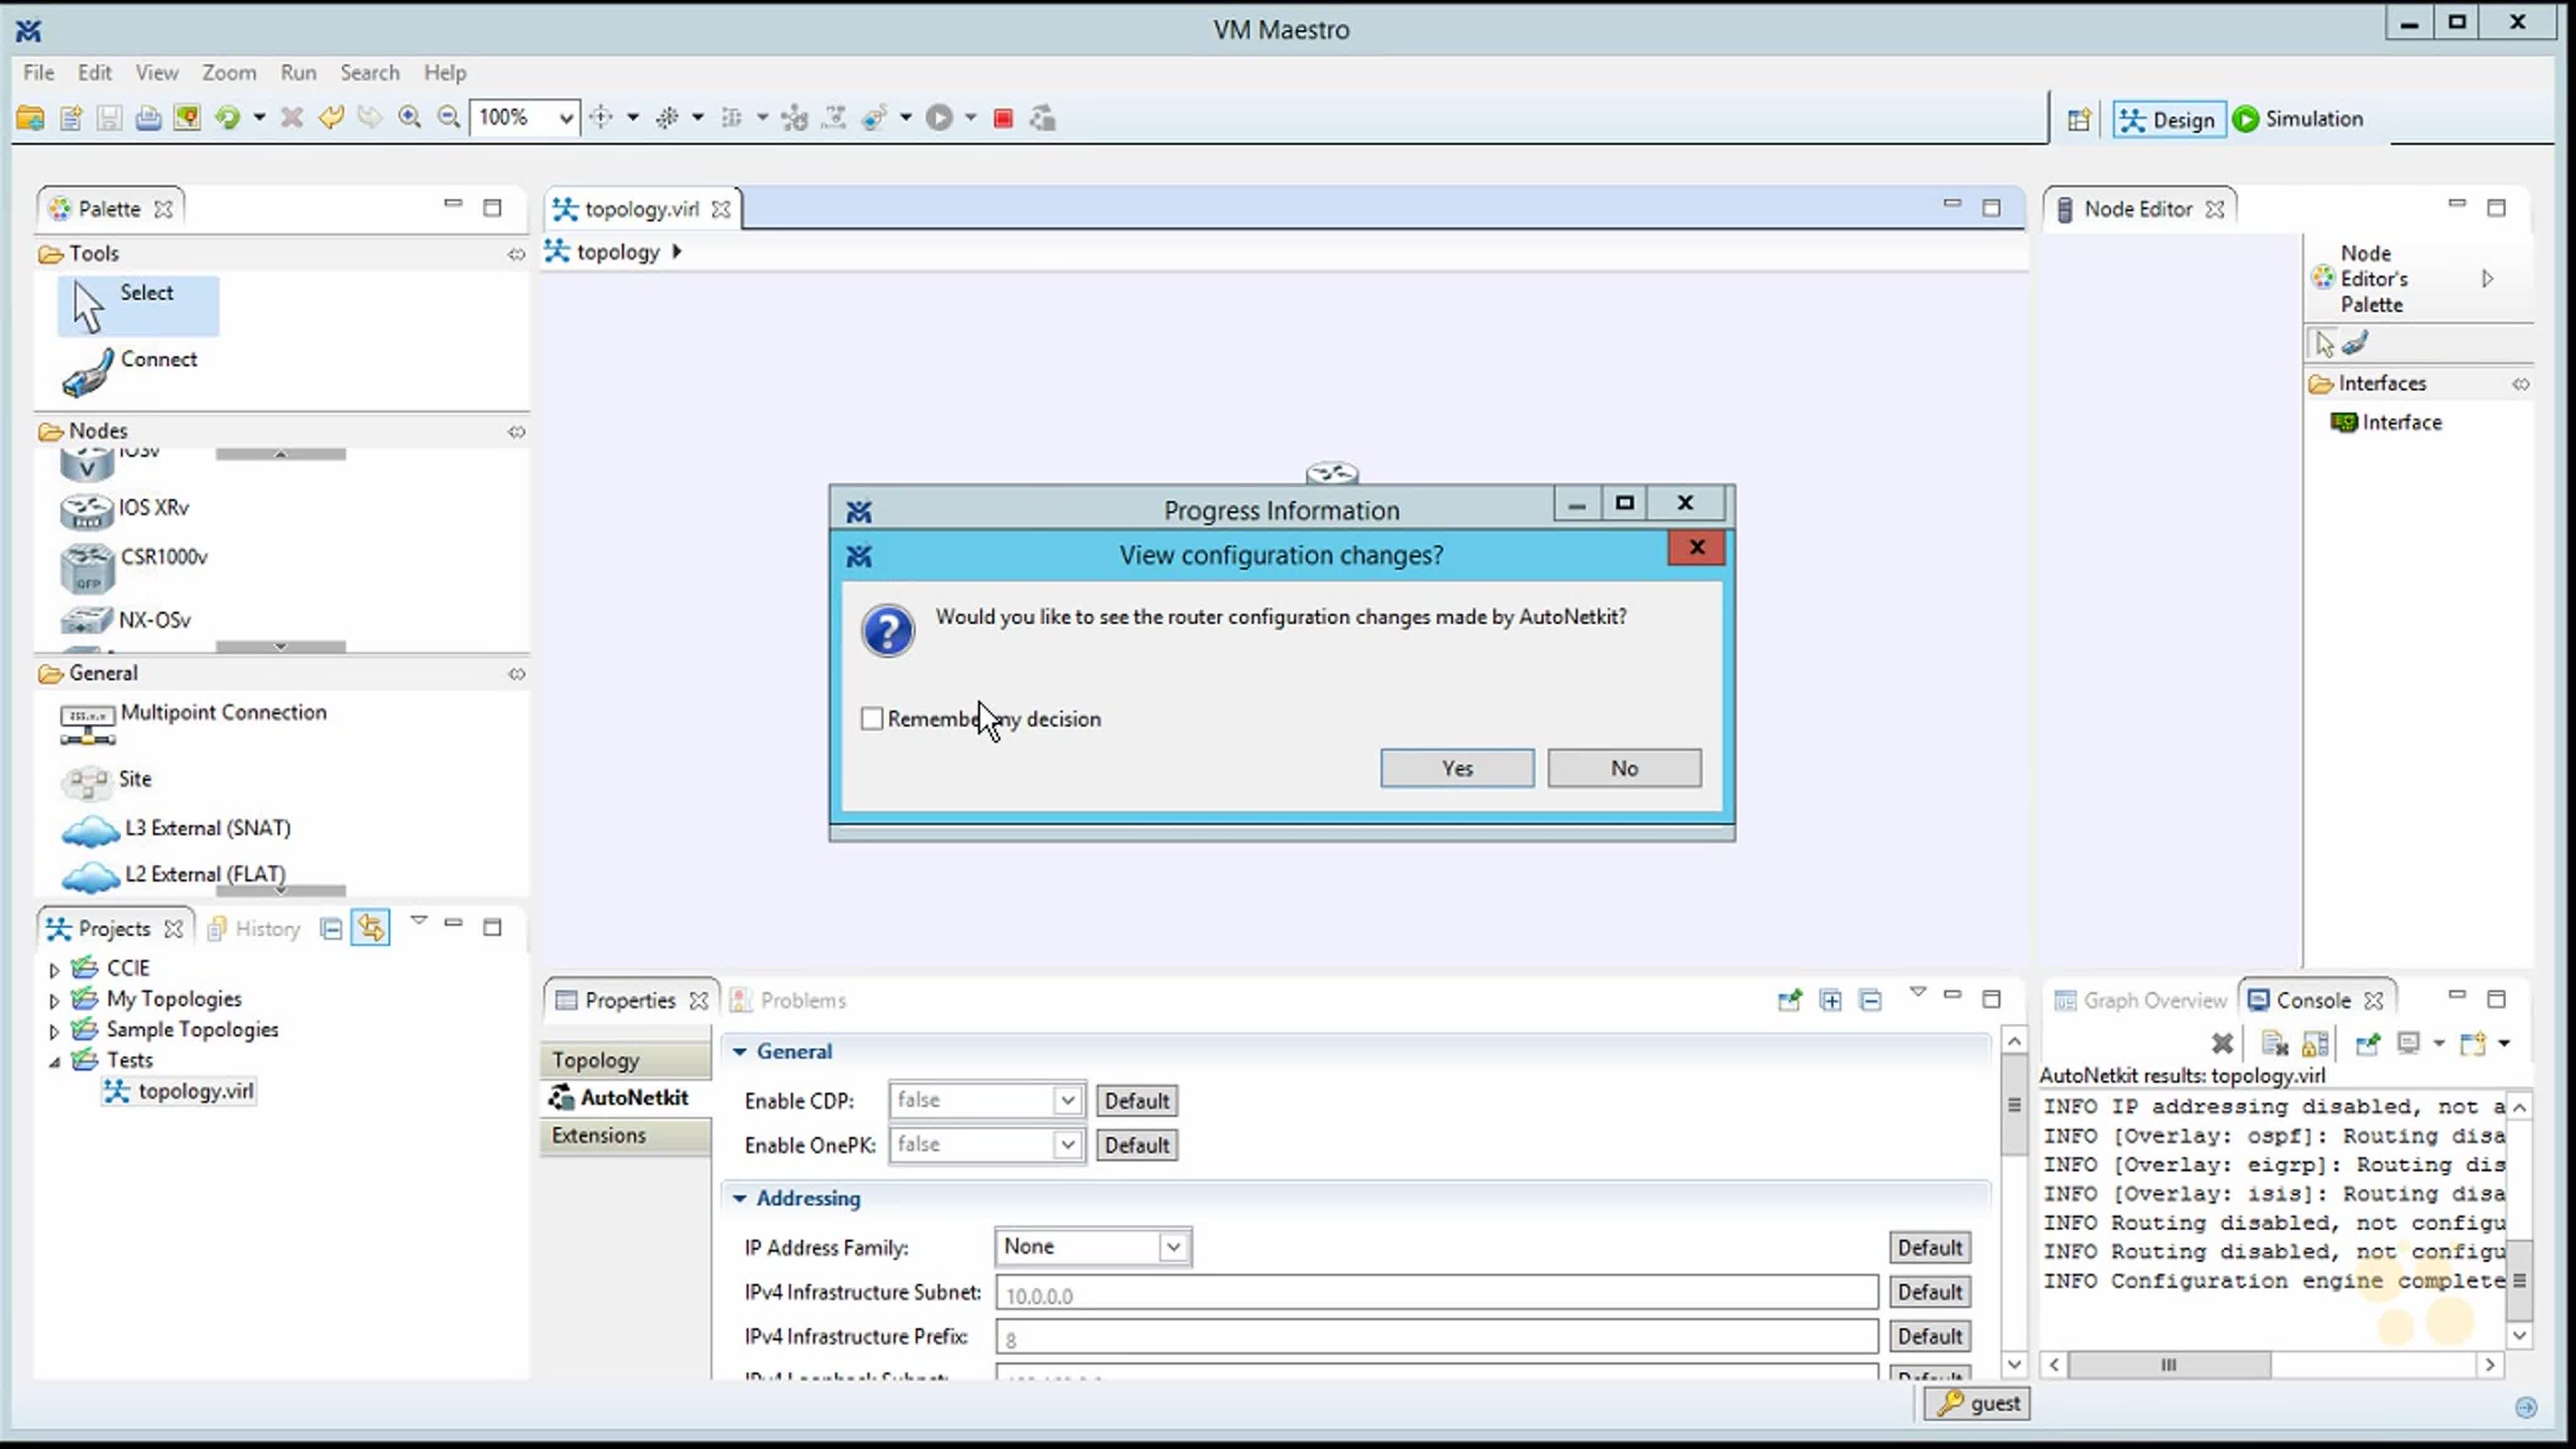Viewport: 2576px width, 1449px height.
Task: Switch to the Design perspective
Action: click(x=2169, y=120)
